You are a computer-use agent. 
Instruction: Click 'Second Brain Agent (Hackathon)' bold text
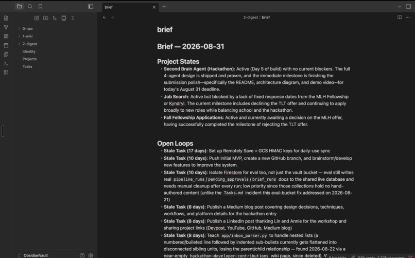tap(199, 69)
